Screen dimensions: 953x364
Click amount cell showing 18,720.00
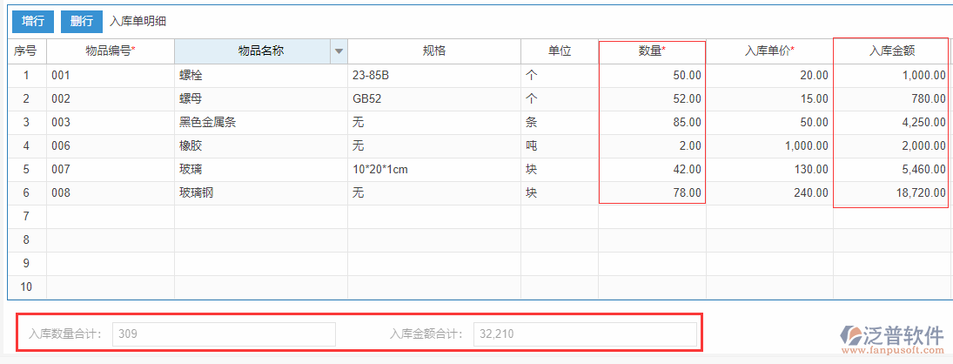(x=890, y=193)
